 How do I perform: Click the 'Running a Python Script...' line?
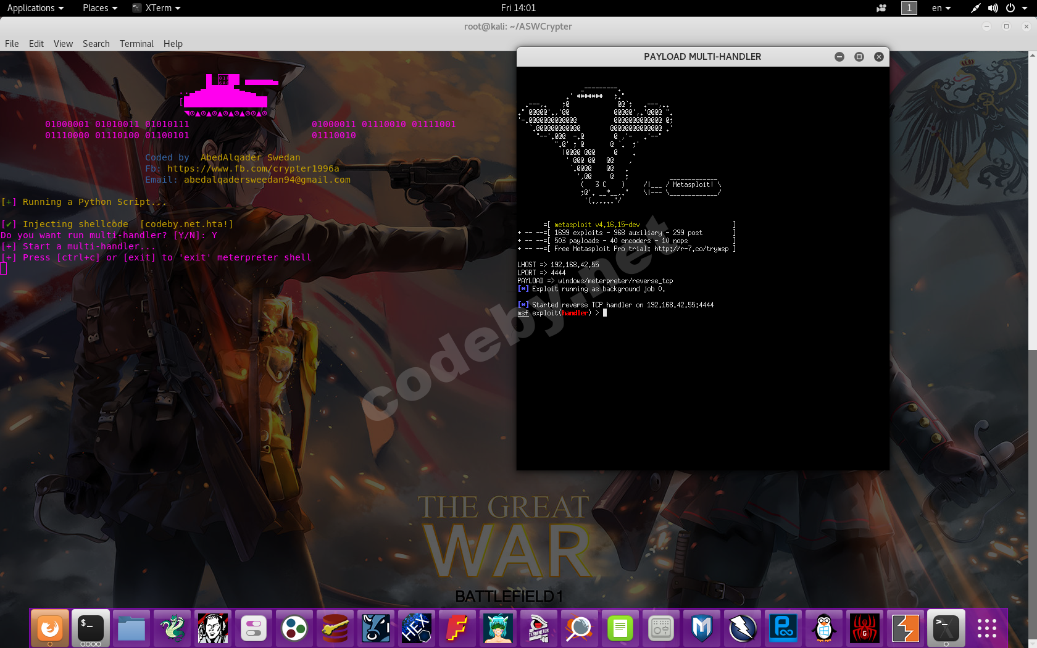coord(84,202)
